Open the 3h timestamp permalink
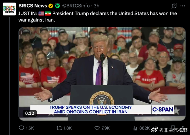This screenshot has height=135, width=190. pos(96,6)
